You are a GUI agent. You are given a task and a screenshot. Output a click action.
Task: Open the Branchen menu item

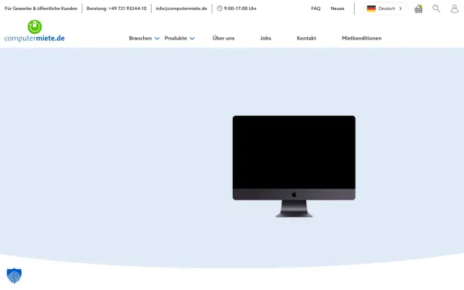140,38
